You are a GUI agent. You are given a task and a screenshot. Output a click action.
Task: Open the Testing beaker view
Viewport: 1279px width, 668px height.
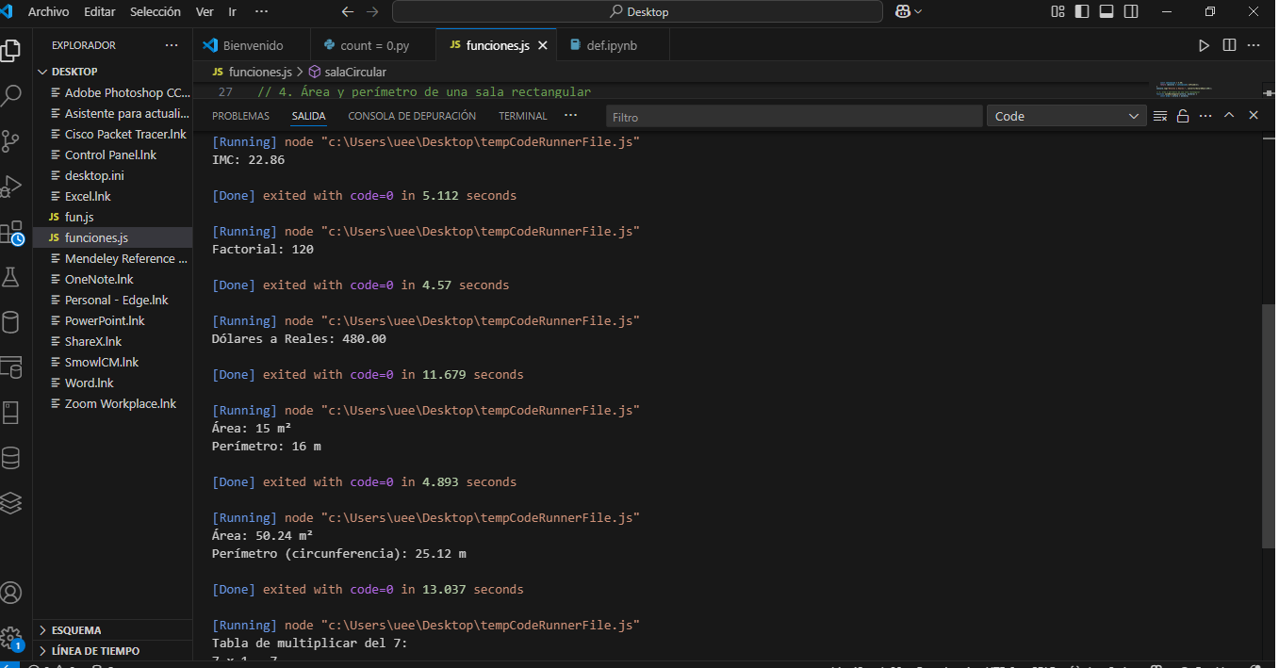click(10, 277)
